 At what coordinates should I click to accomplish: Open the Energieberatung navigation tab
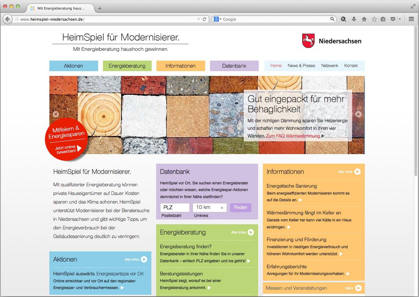click(127, 66)
